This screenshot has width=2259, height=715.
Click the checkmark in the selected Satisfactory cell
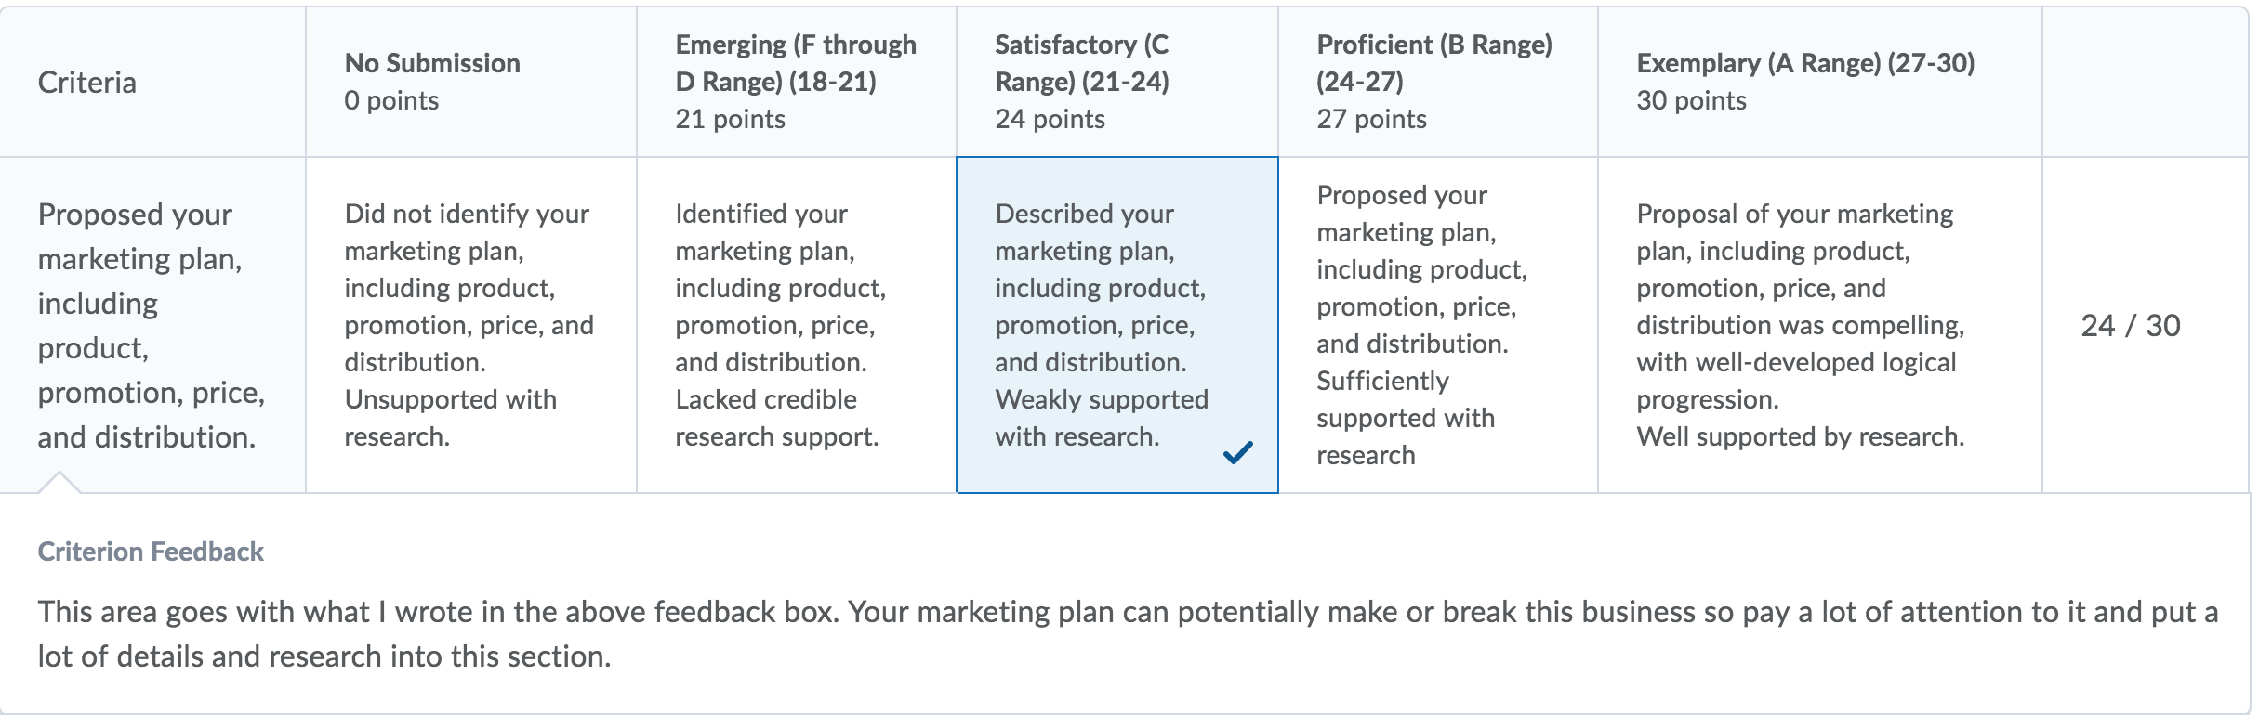pos(1238,452)
